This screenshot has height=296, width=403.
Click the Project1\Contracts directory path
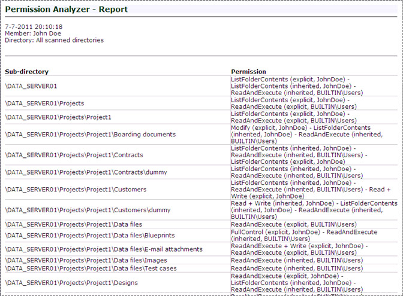click(74, 155)
